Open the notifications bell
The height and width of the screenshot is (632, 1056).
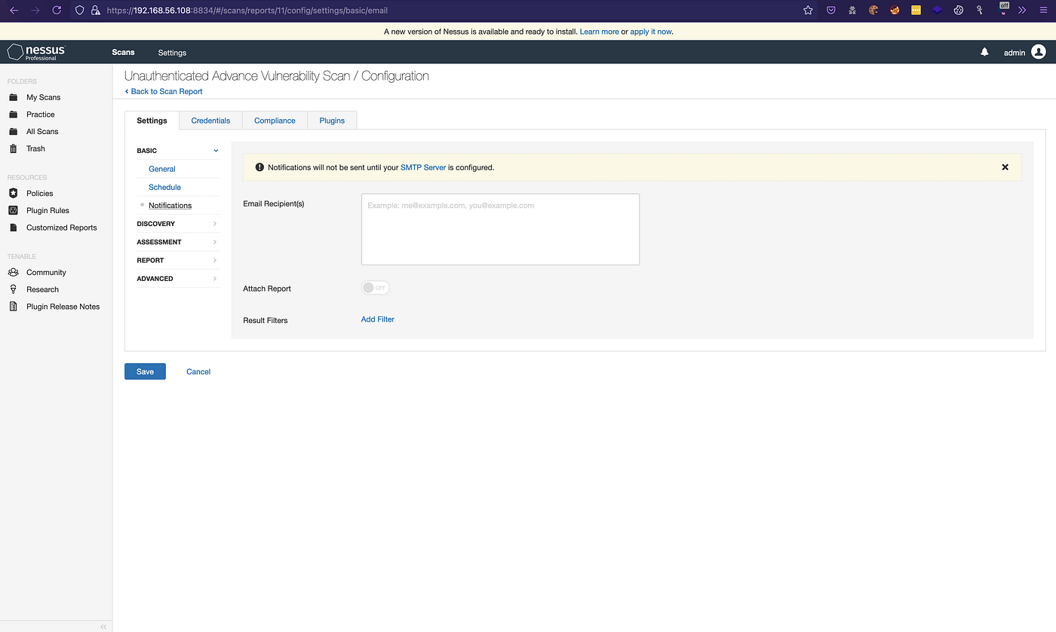point(984,52)
